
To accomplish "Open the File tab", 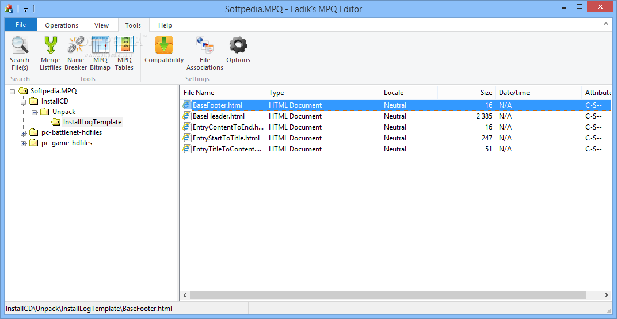I will 21,25.
